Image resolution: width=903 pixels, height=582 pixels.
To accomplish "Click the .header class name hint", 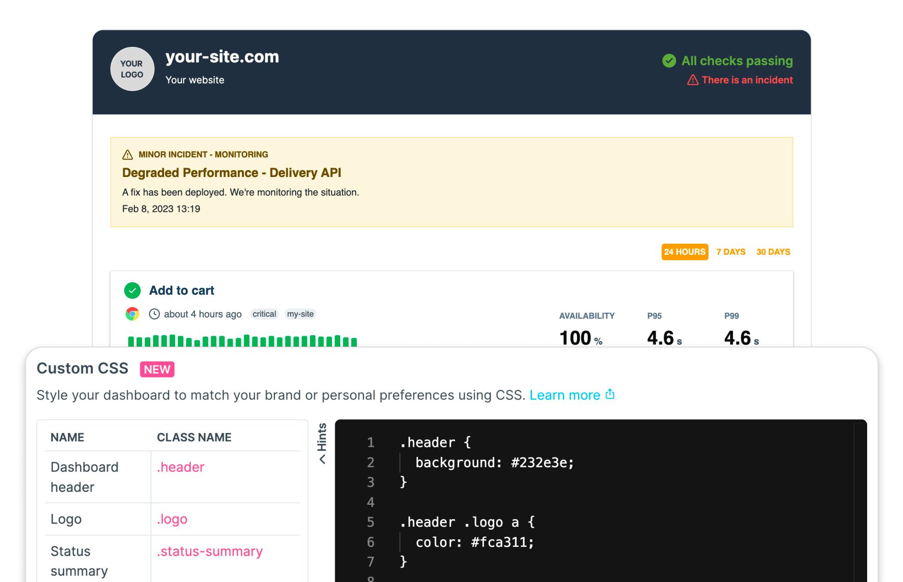I will tap(180, 467).
